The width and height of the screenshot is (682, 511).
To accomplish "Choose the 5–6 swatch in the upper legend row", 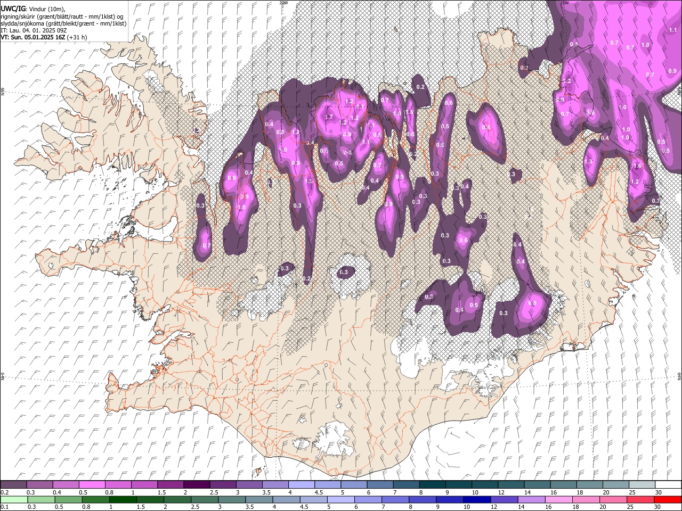I will [x=353, y=485].
